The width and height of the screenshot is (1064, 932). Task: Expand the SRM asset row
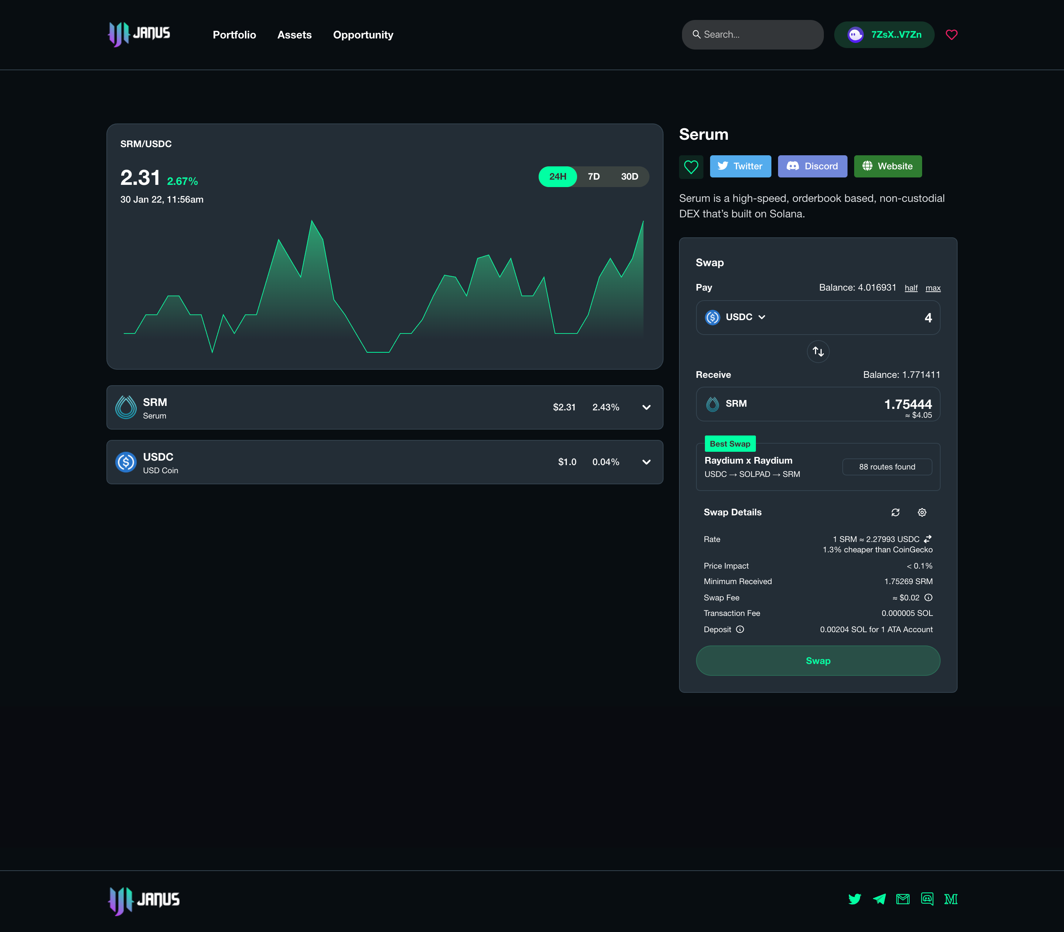pyautogui.click(x=646, y=408)
